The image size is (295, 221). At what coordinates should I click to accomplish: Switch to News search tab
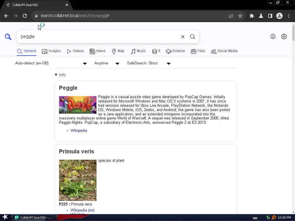point(97,51)
